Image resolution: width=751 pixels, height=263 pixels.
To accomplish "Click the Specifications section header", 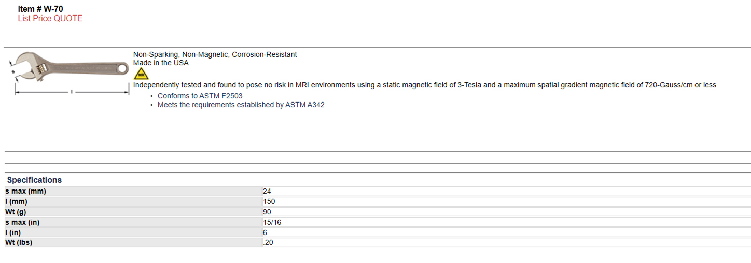I will [34, 180].
